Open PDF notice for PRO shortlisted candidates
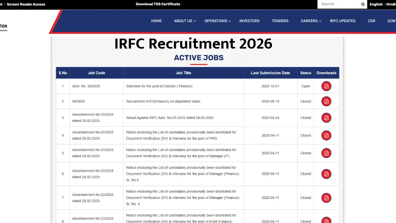 coord(326,135)
